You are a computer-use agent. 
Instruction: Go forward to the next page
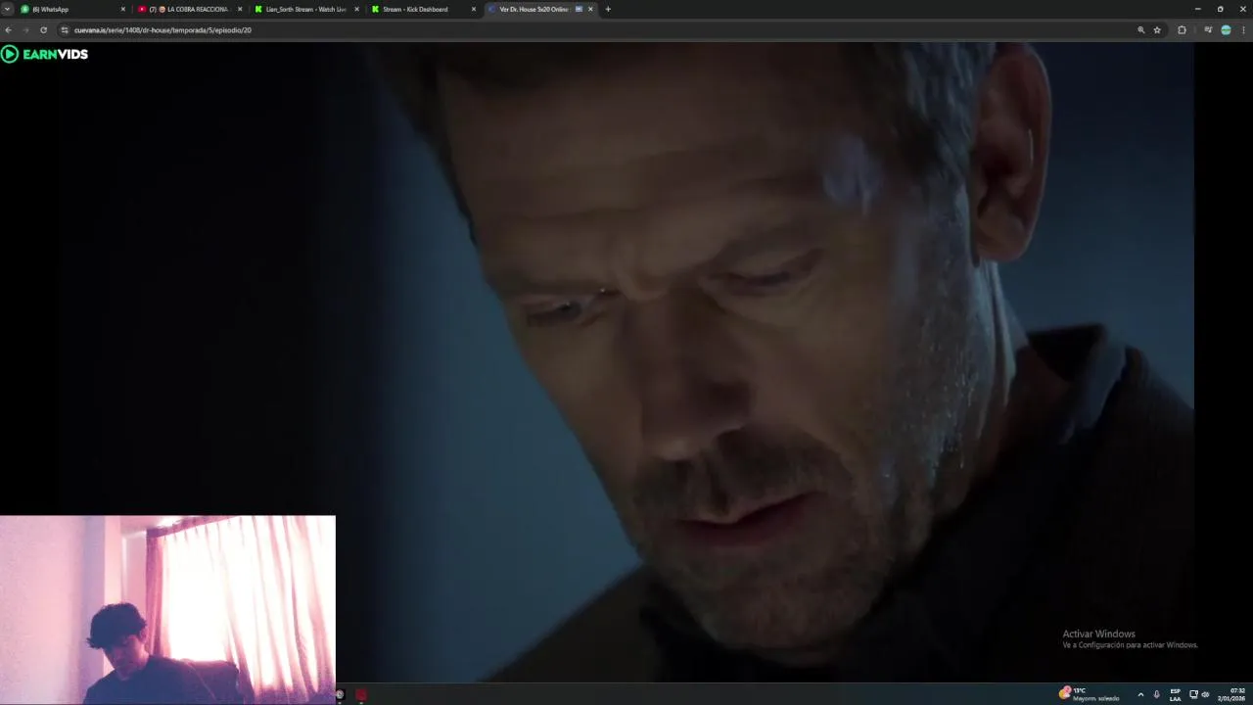click(x=25, y=30)
